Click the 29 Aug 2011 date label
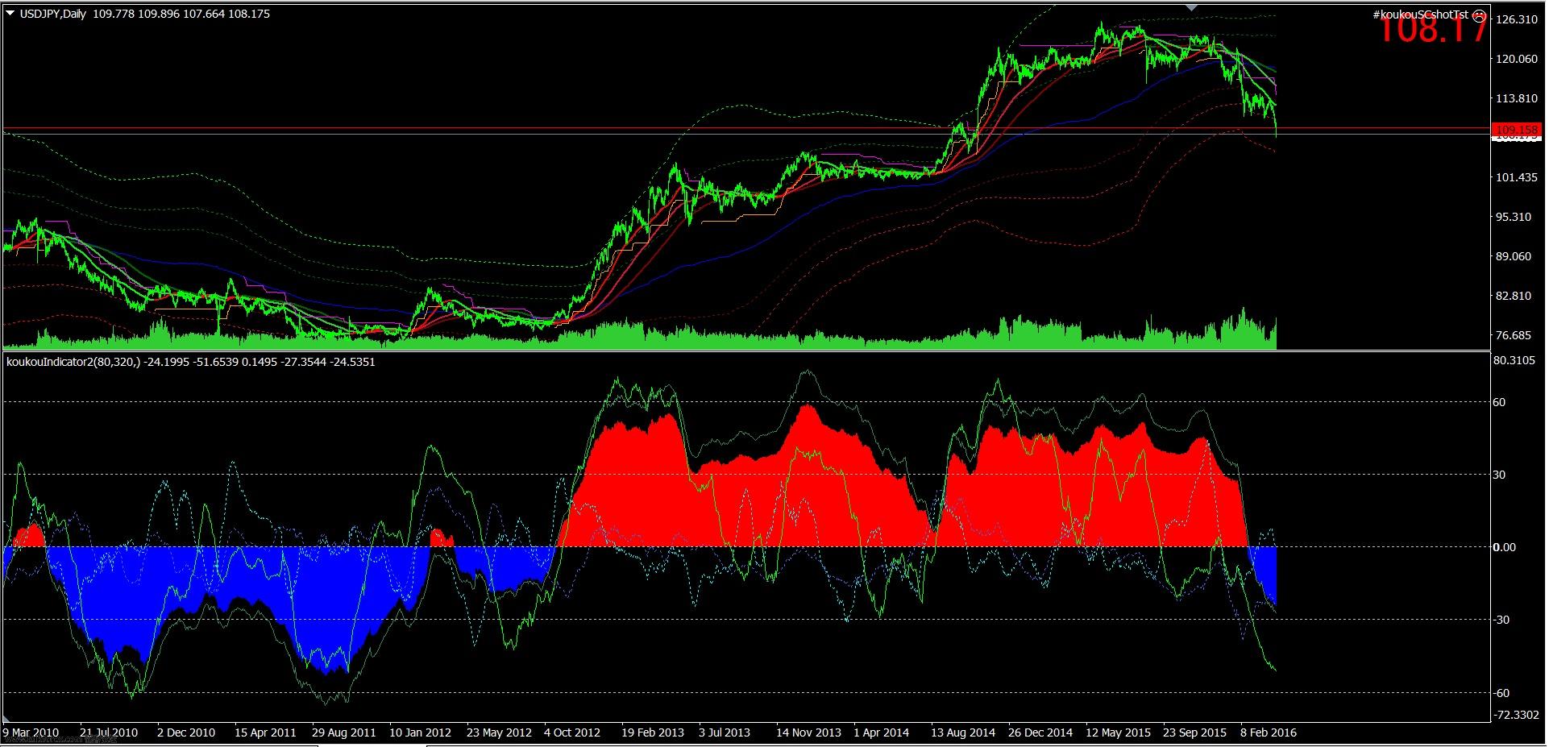 click(343, 732)
